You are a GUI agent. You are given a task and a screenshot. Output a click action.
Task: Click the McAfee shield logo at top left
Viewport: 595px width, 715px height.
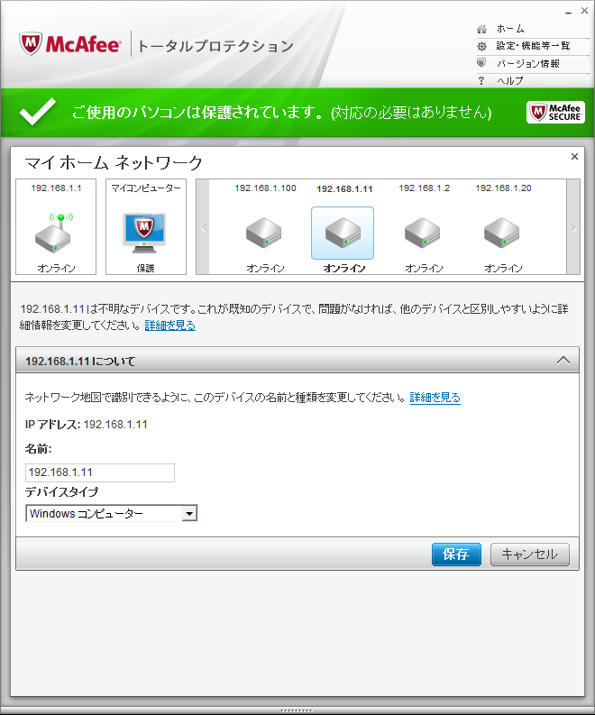[31, 44]
